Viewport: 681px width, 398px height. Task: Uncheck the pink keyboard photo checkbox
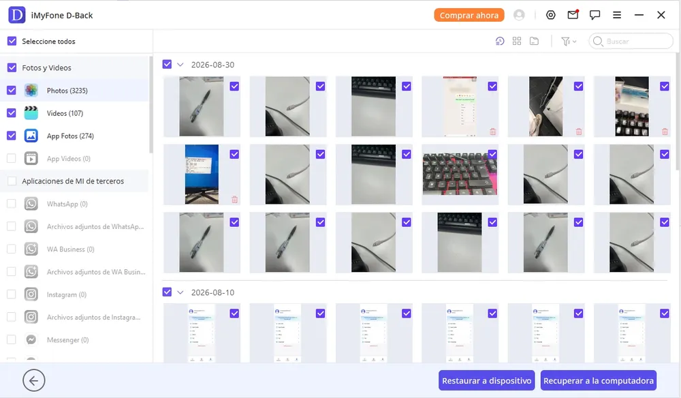tap(492, 154)
